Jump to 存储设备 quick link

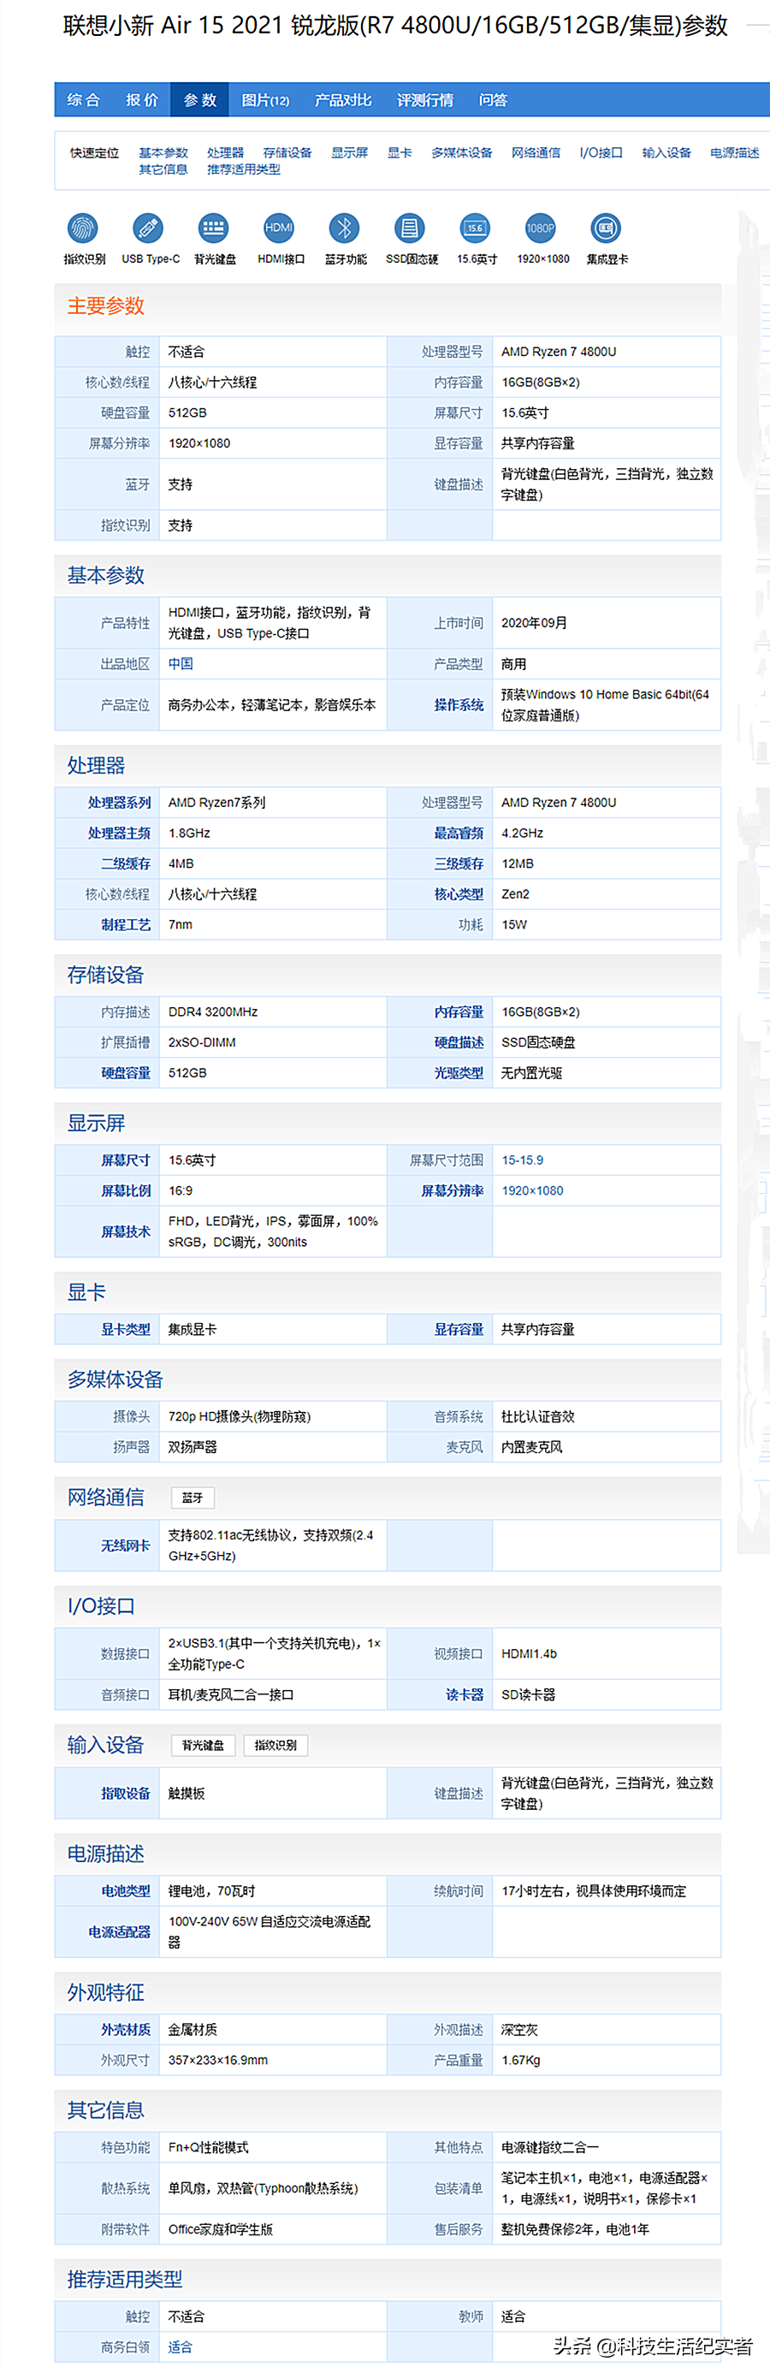[287, 153]
